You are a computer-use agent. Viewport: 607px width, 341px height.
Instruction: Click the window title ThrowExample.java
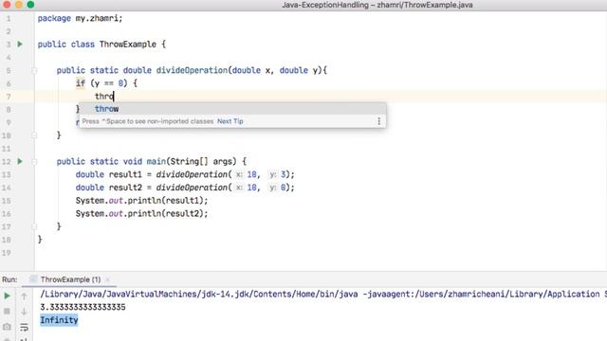tap(377, 5)
